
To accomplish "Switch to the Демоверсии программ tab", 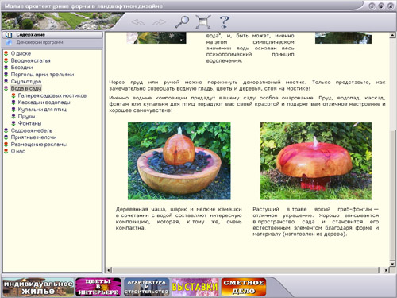I will [52, 42].
